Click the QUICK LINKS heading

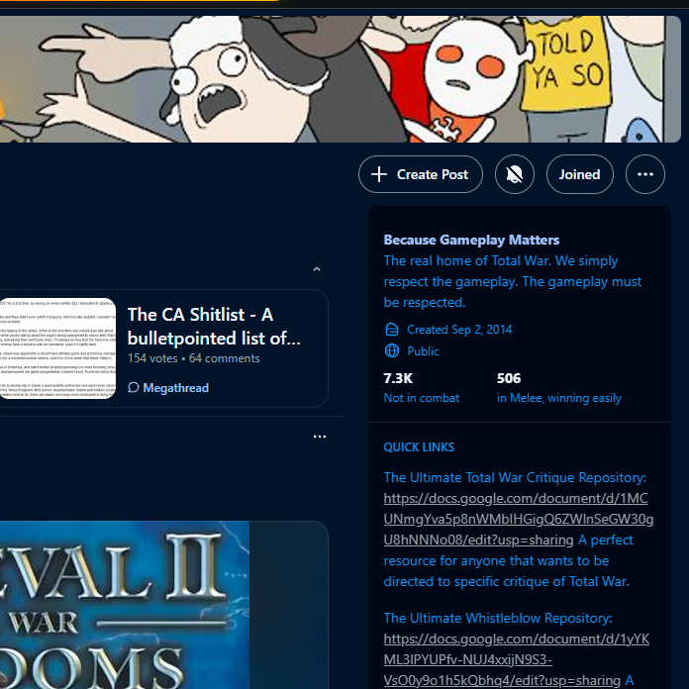coord(419,447)
